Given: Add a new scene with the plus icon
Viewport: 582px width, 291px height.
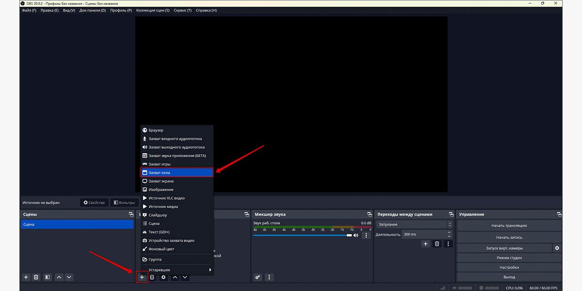Looking at the screenshot, I should 26,277.
